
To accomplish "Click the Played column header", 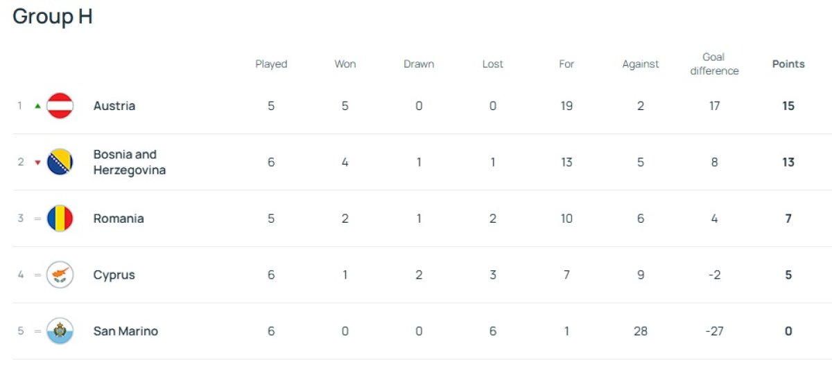I will (x=271, y=64).
